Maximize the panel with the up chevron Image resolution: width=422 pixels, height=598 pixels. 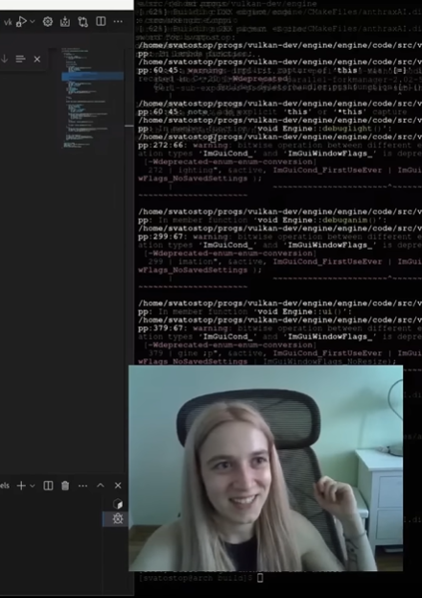(101, 485)
